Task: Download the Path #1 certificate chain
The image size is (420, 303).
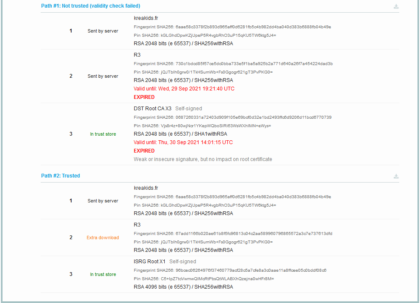Action: tap(396, 7)
